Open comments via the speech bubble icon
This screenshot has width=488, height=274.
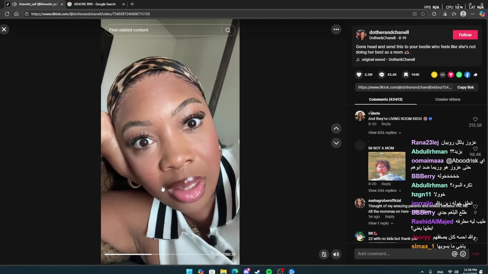tap(382, 75)
